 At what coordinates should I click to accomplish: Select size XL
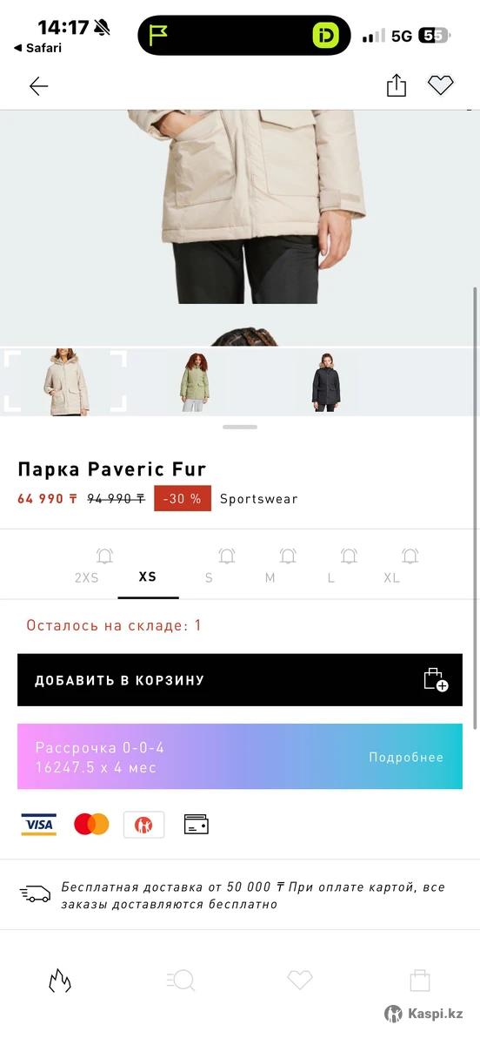click(392, 577)
